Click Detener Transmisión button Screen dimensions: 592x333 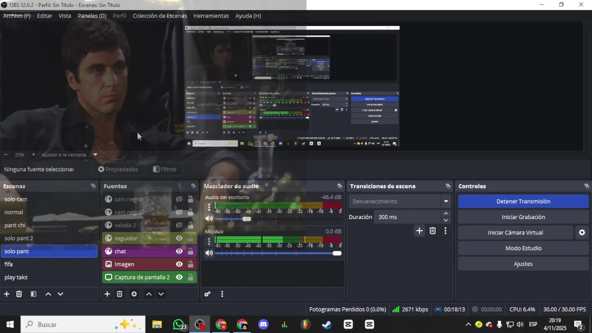click(523, 202)
